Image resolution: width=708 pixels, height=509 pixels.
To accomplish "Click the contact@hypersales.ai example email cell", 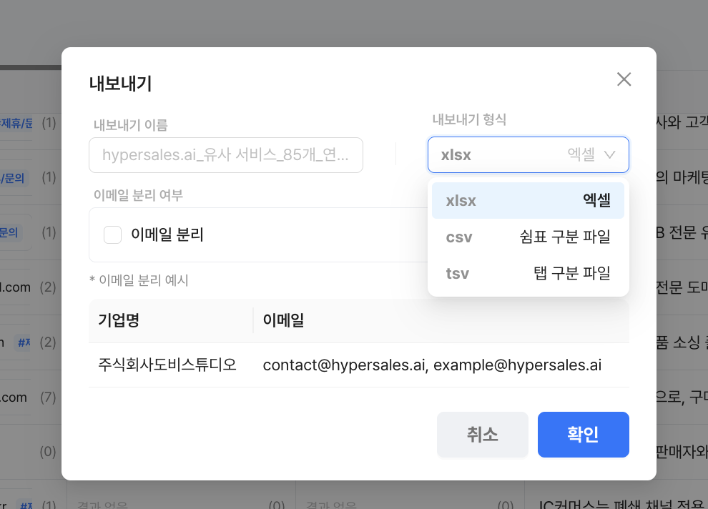I will point(432,365).
